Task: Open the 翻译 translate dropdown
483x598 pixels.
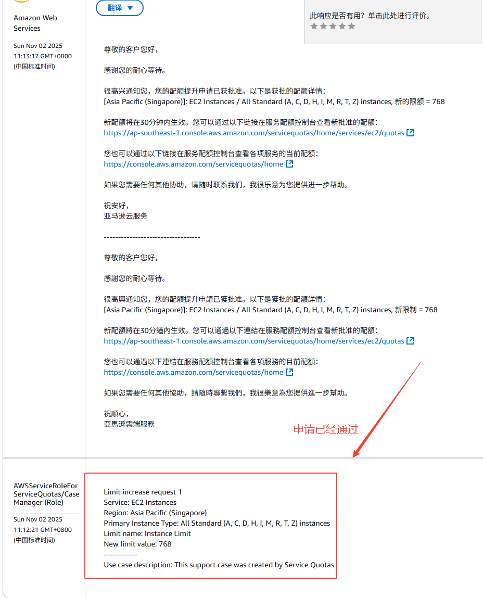Action: 119,8
